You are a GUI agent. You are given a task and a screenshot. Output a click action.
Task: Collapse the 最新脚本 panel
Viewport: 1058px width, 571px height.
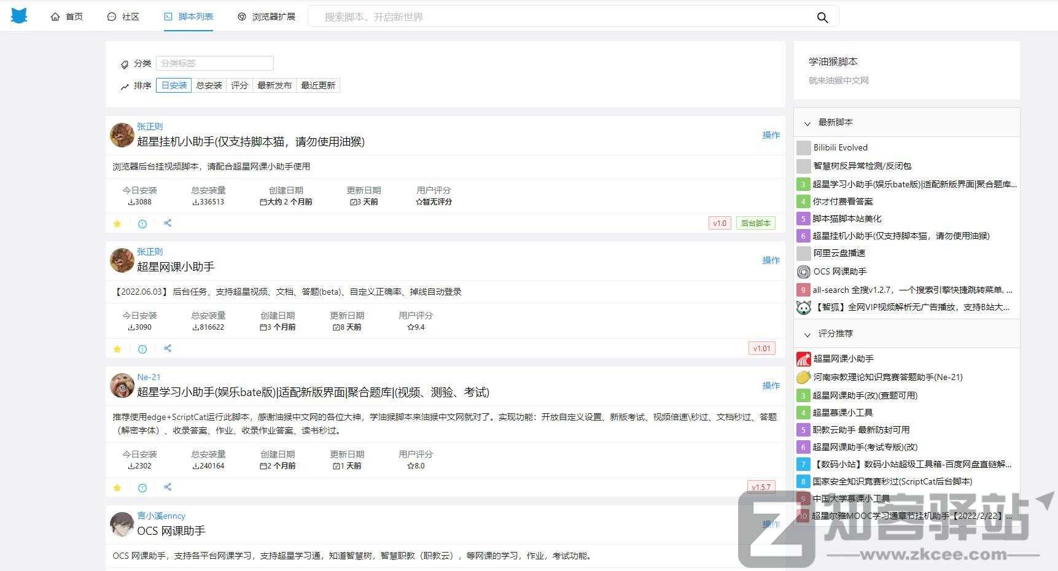(x=807, y=123)
